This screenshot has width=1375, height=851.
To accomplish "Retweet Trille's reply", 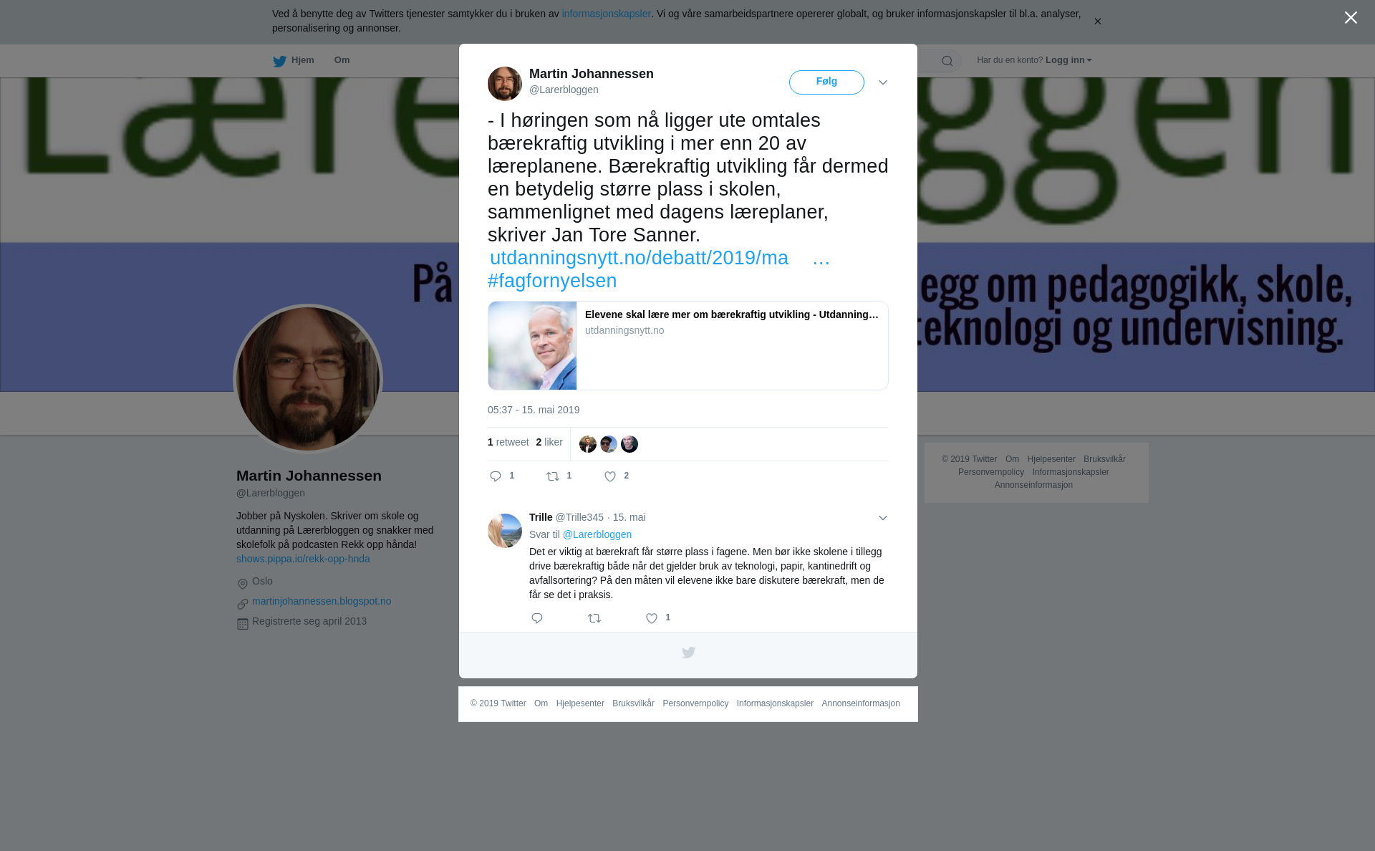I will (x=594, y=618).
